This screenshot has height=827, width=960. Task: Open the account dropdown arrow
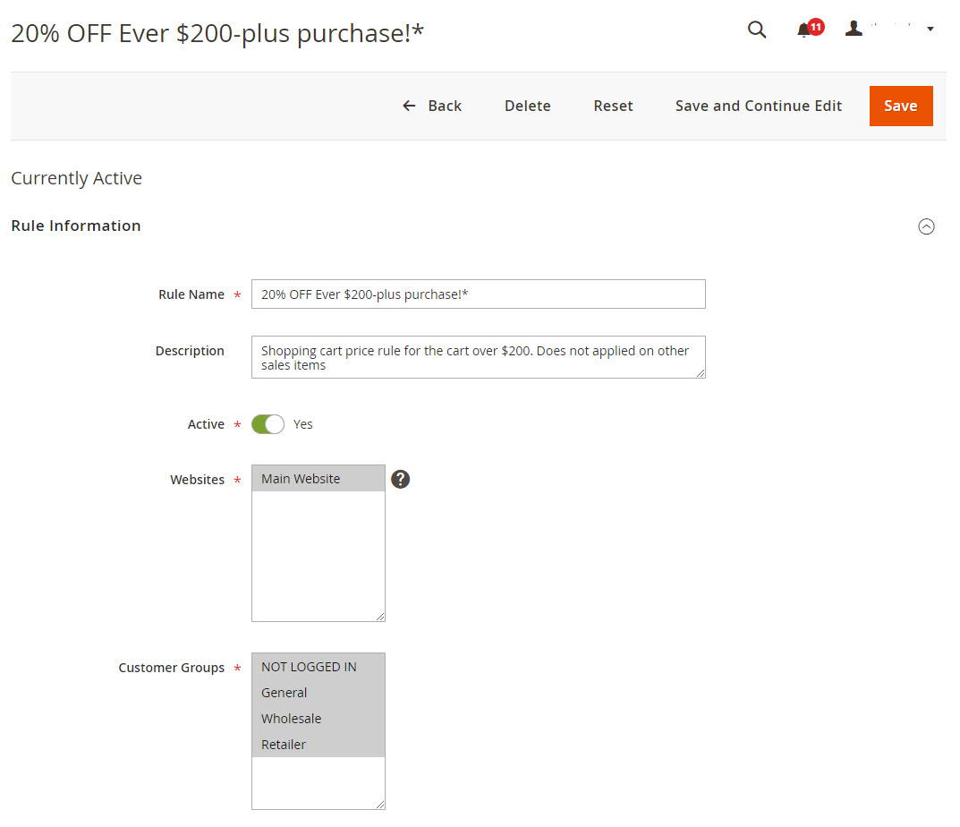pos(930,30)
